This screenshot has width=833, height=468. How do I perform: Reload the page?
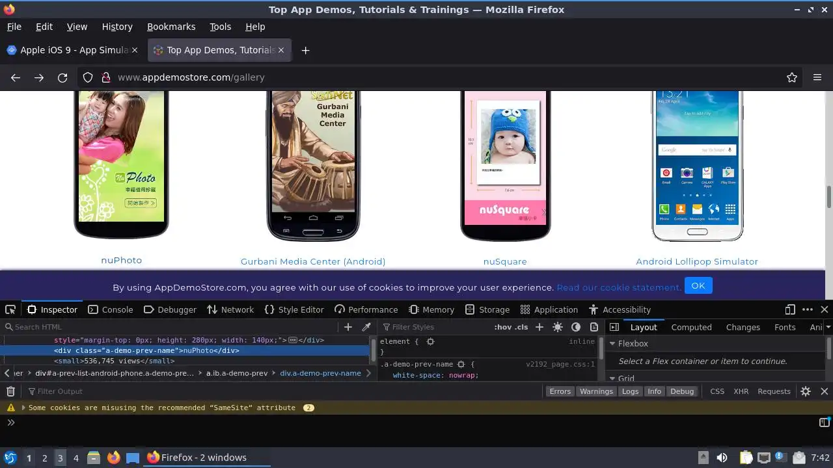pos(62,77)
